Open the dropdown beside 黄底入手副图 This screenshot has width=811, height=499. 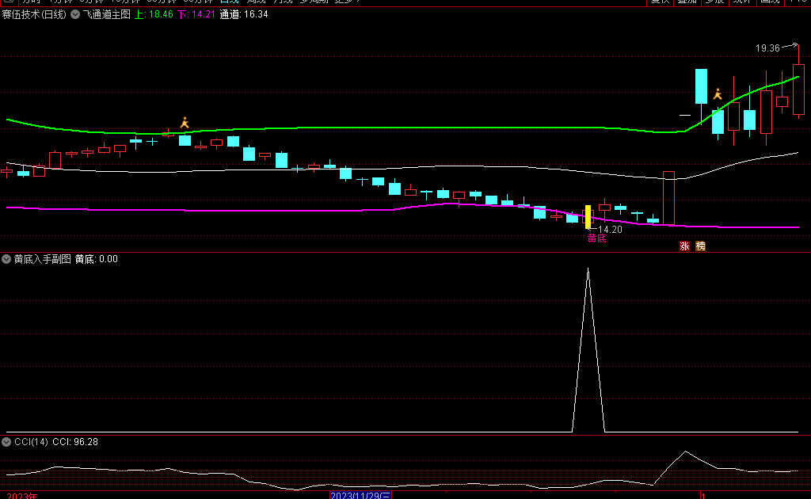(x=6, y=259)
